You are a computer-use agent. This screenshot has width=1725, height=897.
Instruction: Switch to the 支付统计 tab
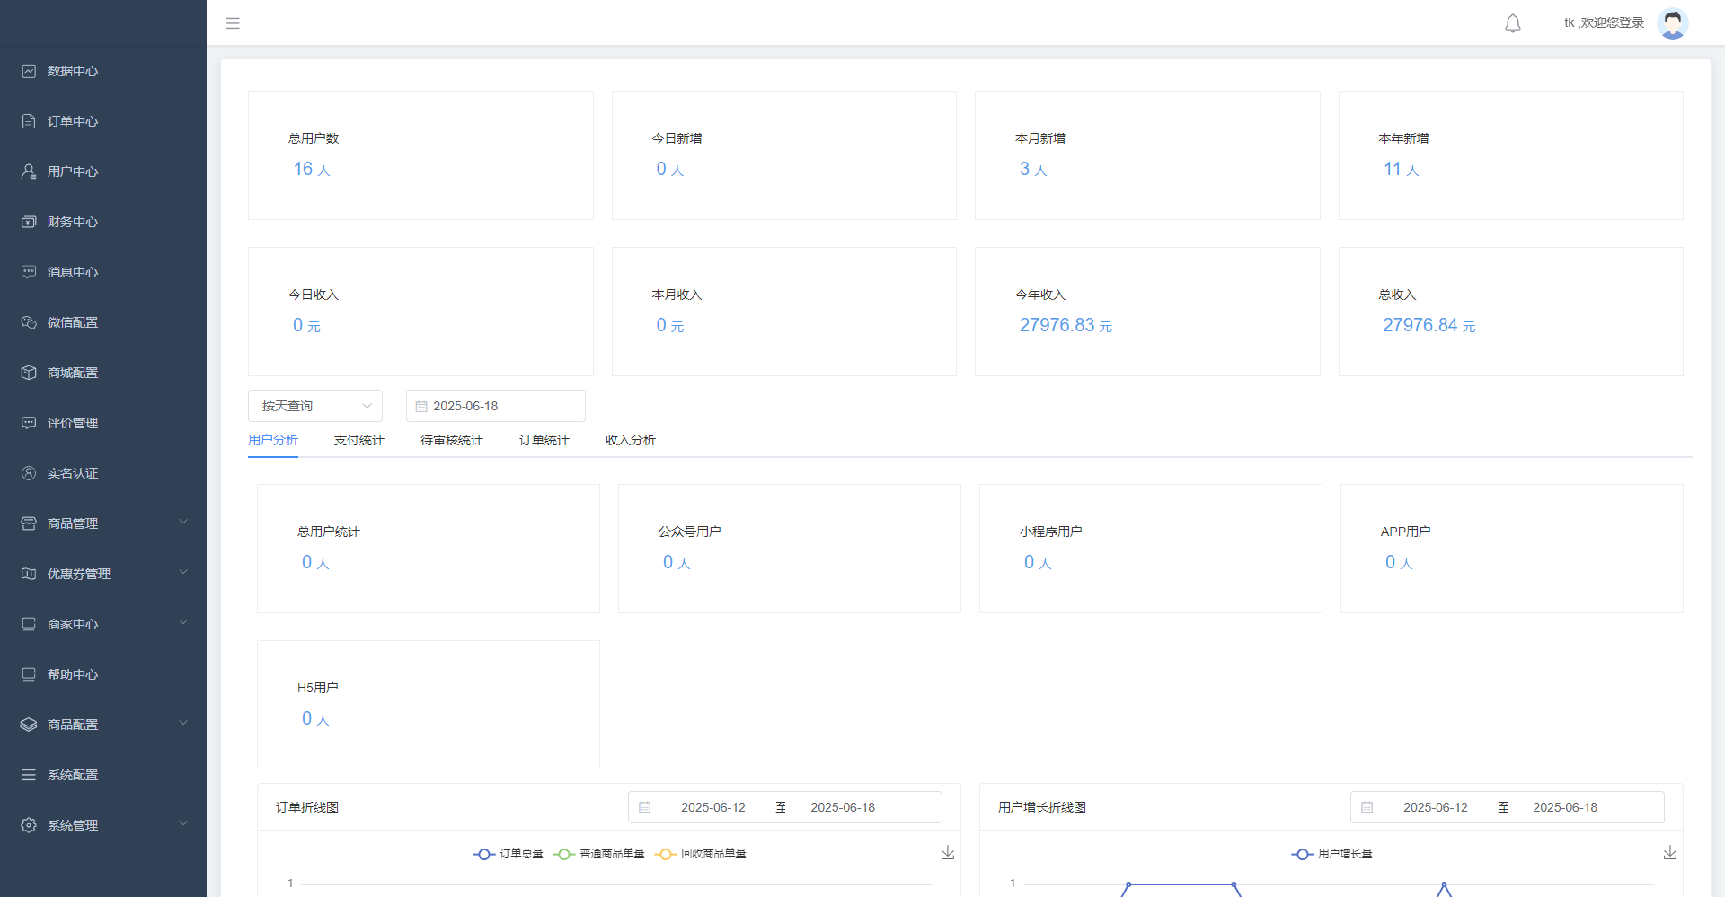[358, 440]
